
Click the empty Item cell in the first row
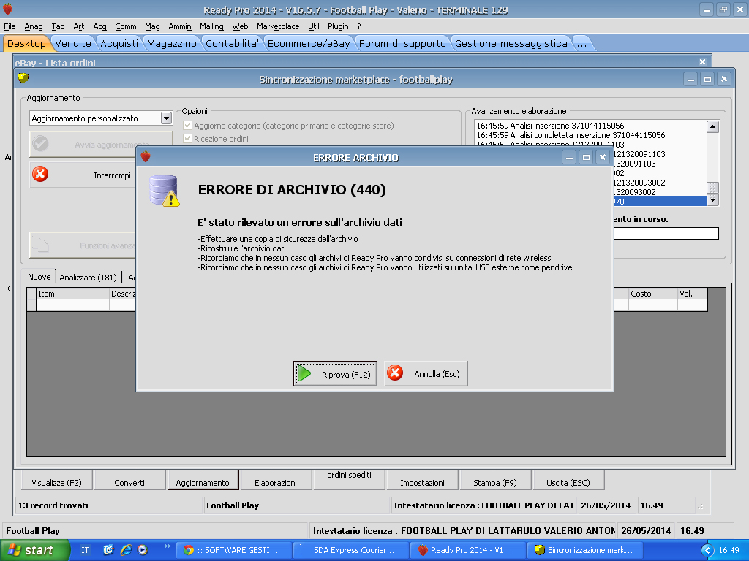pyautogui.click(x=72, y=305)
